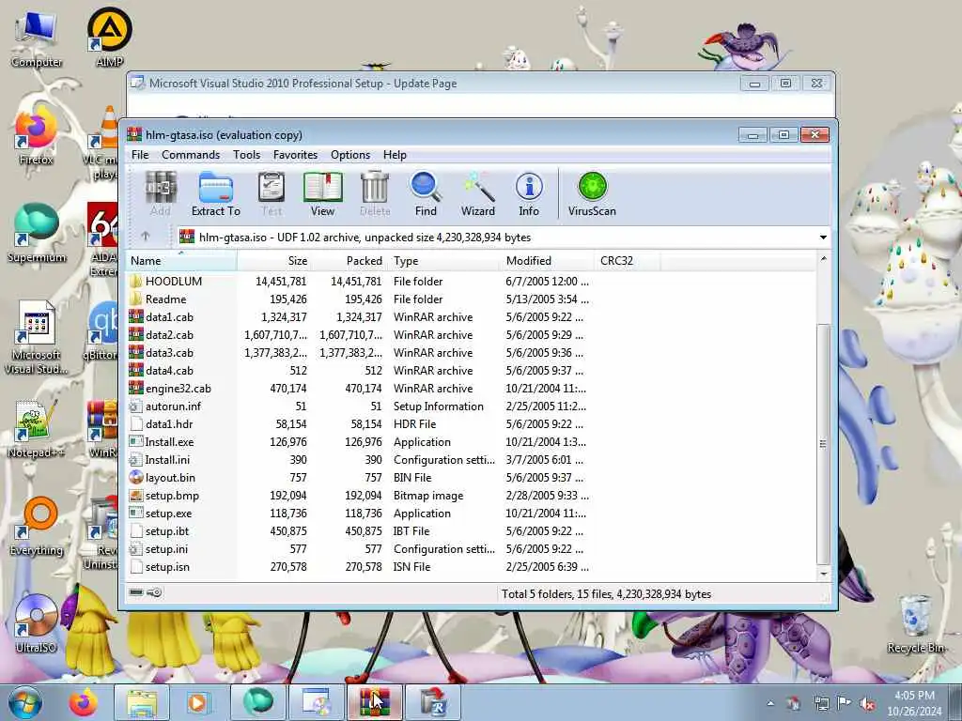962x721 pixels.
Task: Open the Supermium desktop shortcut
Action: coord(36,233)
